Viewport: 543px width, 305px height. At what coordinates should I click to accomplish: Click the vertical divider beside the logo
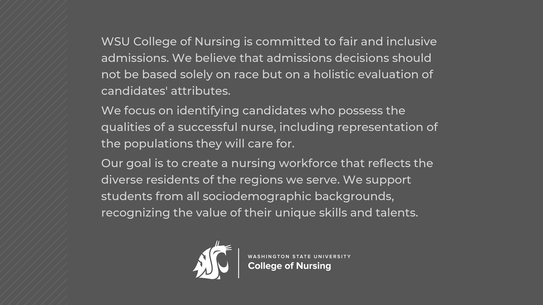click(x=239, y=263)
